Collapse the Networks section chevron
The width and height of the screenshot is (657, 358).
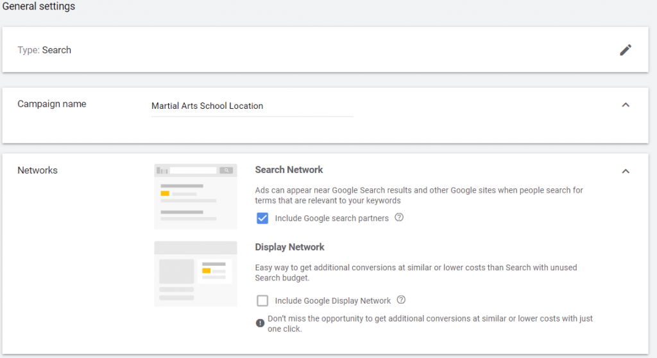point(626,171)
